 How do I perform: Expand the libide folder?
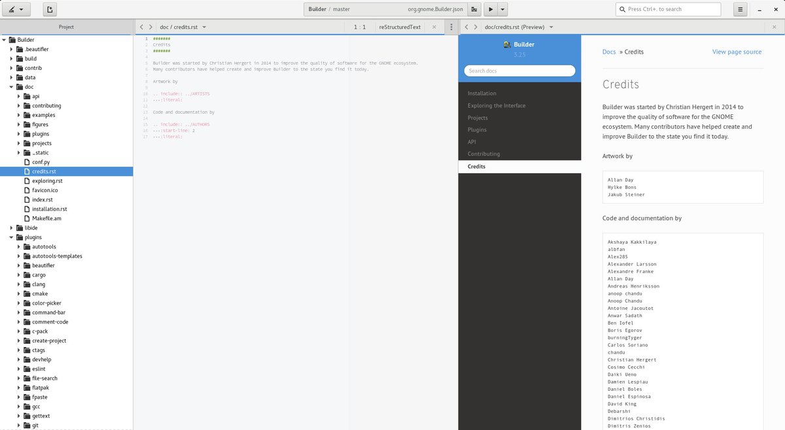tap(12, 228)
